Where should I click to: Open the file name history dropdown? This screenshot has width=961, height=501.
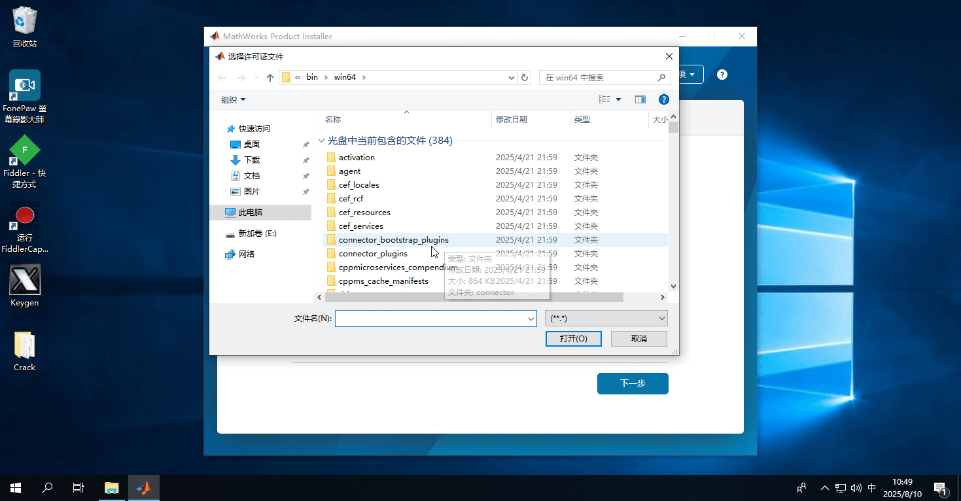click(531, 319)
